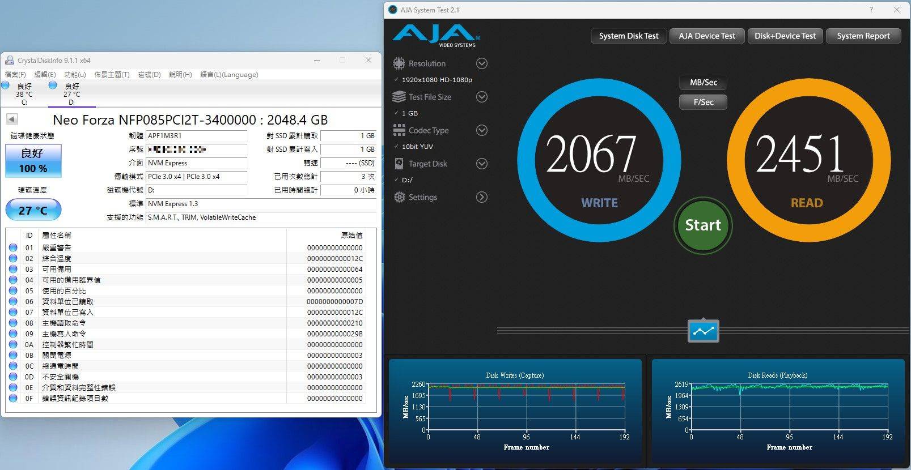Open AJA System Test help question mark
The image size is (911, 470).
(x=871, y=10)
